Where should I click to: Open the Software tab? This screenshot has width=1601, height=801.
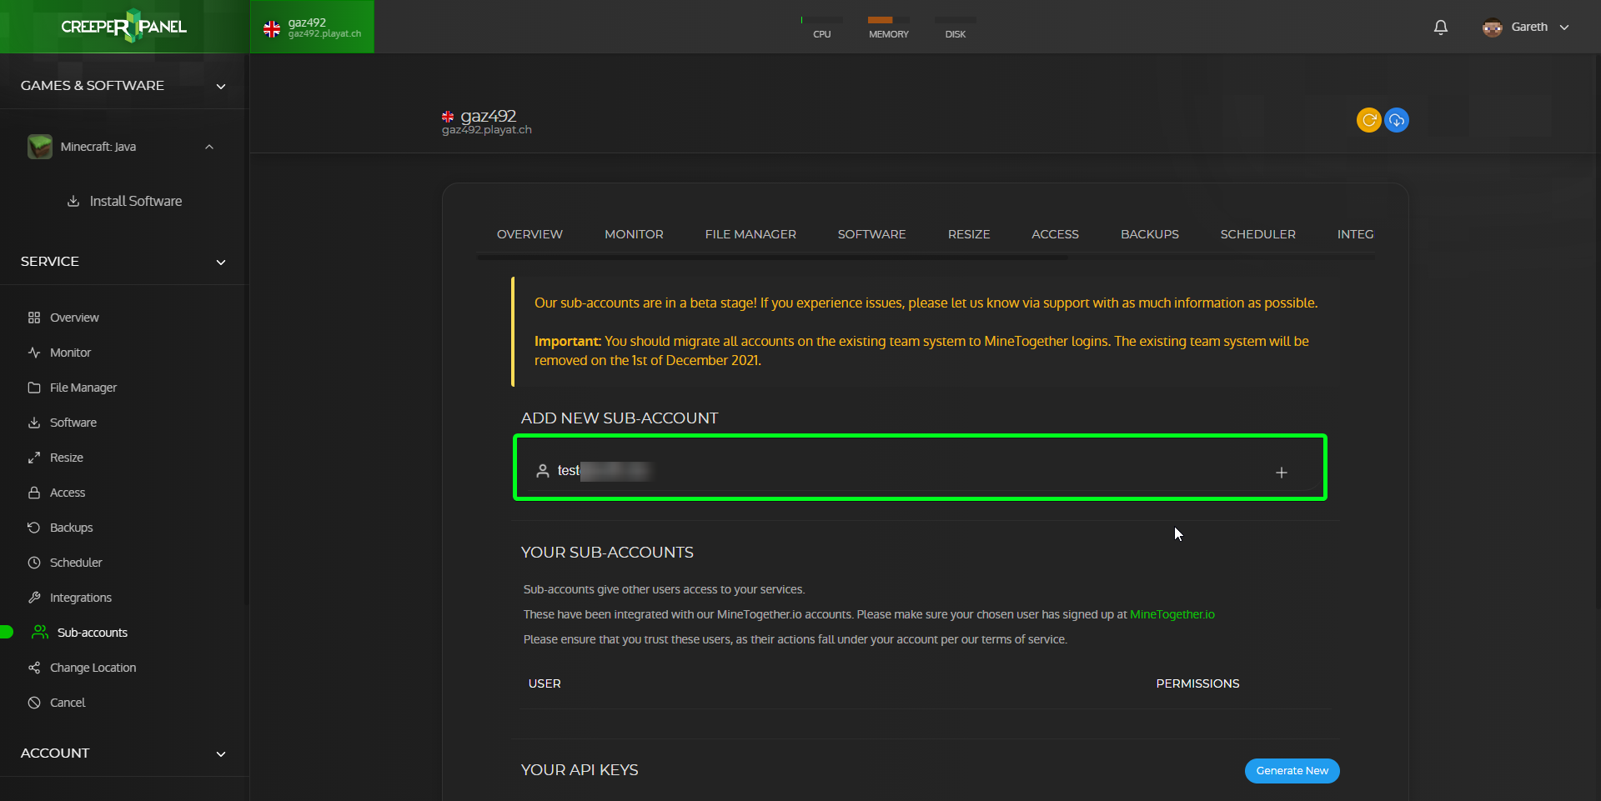871,234
